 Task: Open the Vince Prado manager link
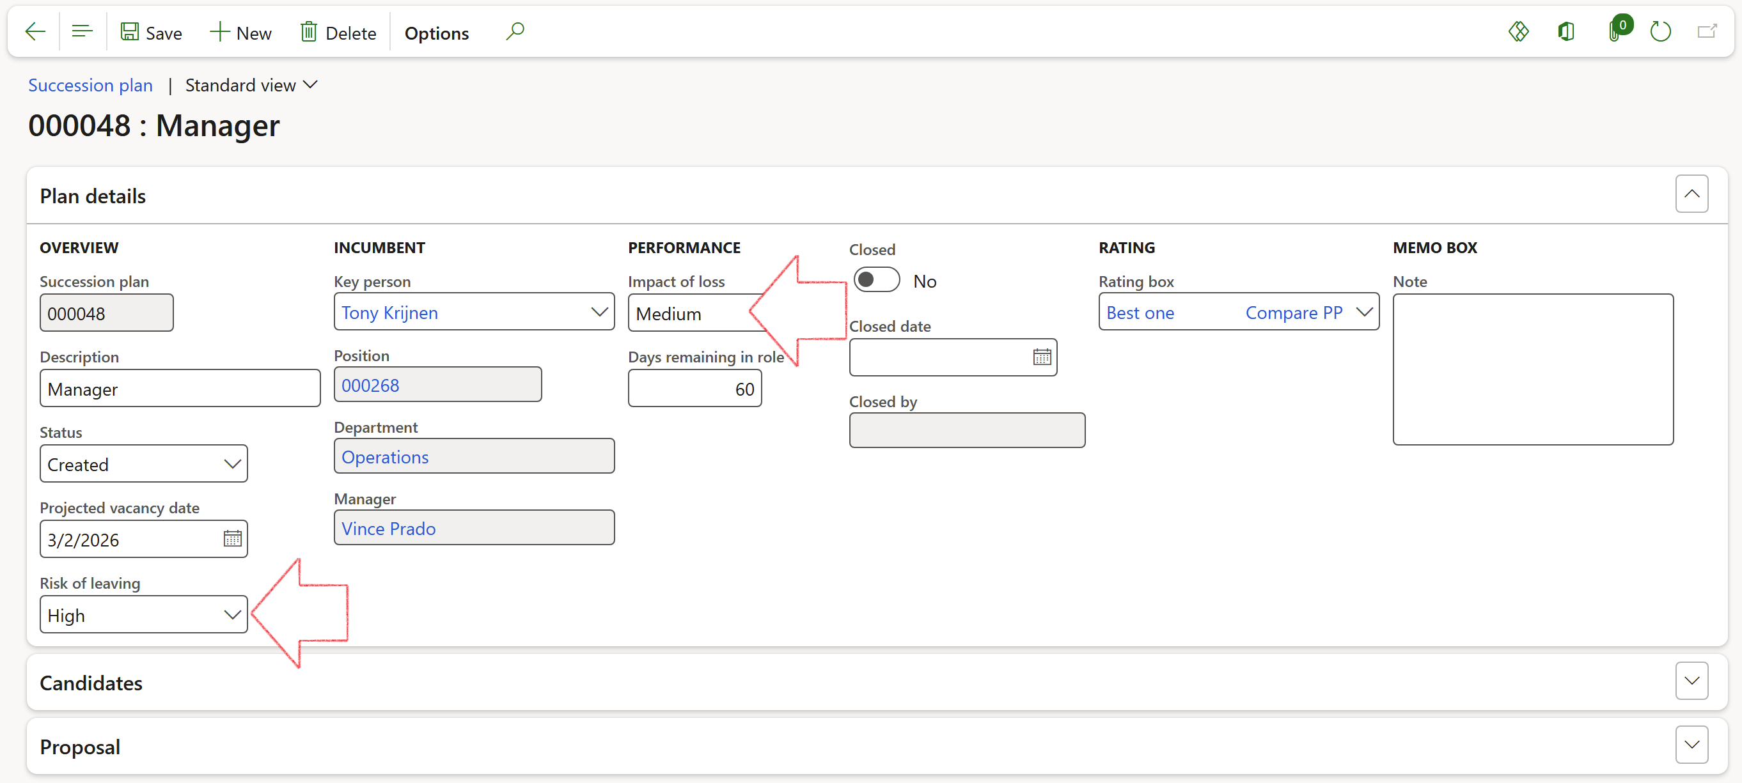coord(388,529)
